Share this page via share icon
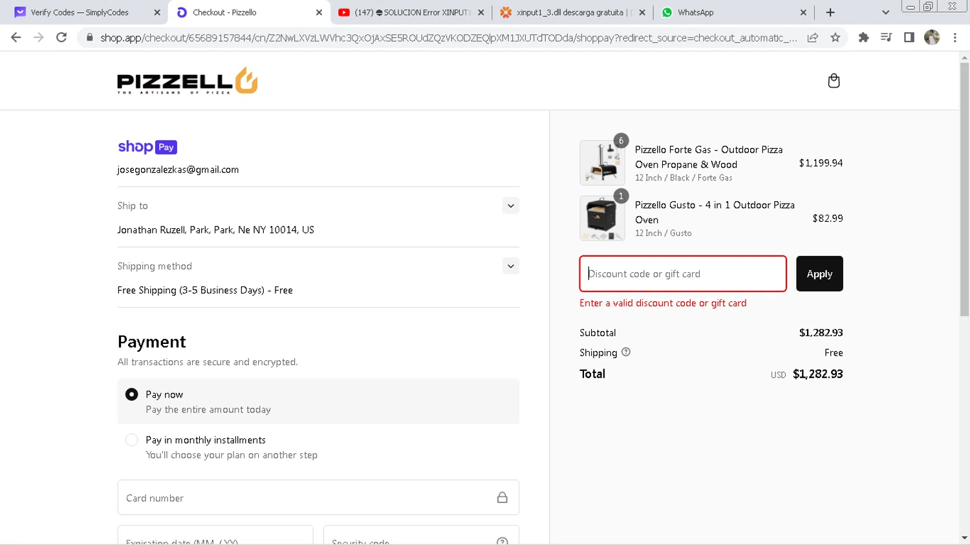Image resolution: width=970 pixels, height=545 pixels. coord(813,37)
